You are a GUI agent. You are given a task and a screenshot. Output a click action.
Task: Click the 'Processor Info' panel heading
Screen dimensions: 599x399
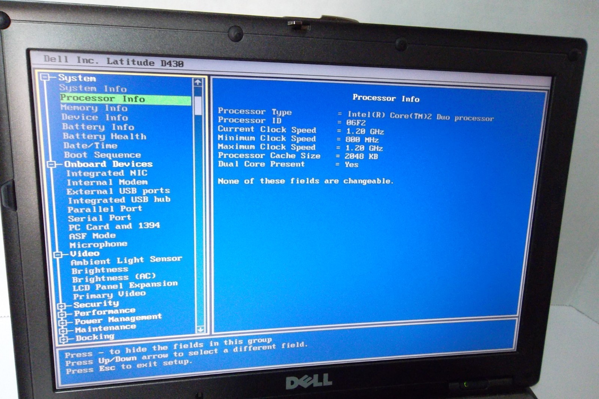(386, 98)
